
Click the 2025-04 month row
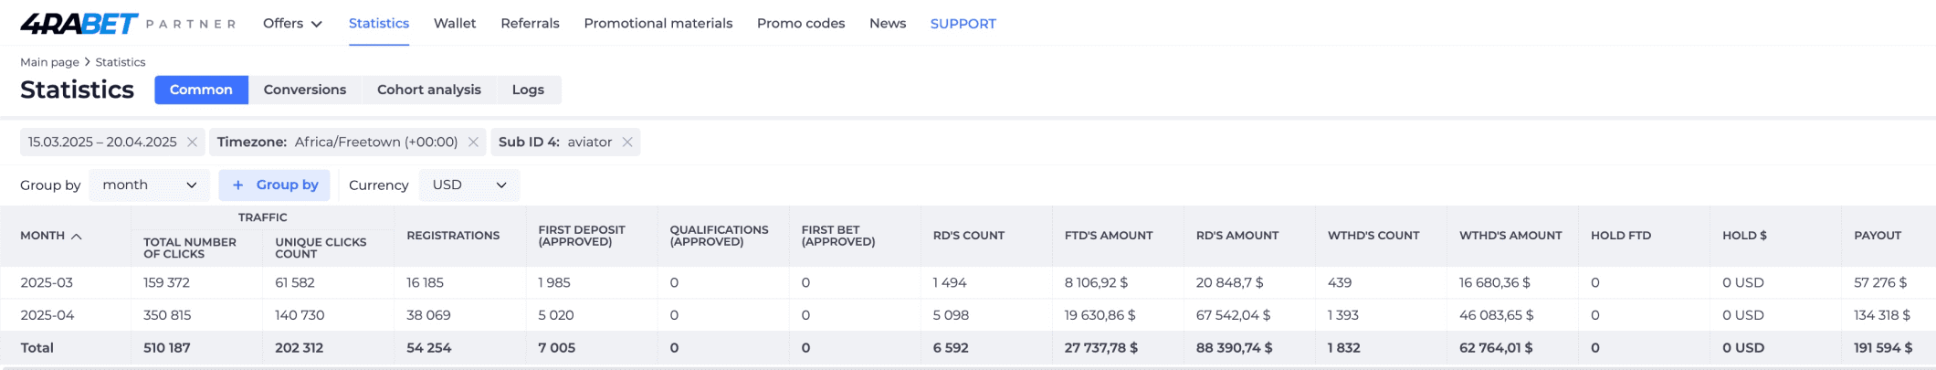pos(968,315)
